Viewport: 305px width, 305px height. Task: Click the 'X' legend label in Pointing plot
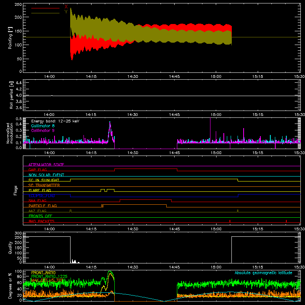point(66,6)
